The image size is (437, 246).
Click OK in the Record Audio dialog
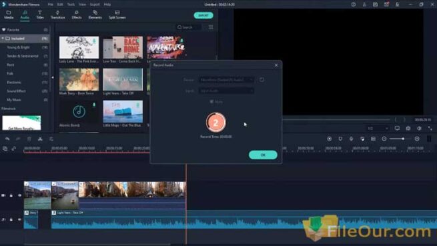[263, 155]
